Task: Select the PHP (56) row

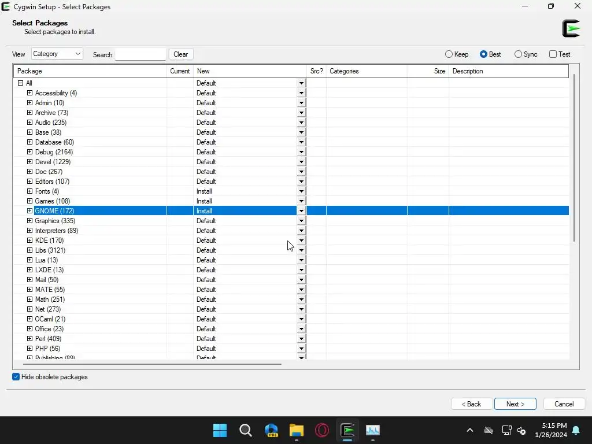Action: tap(291, 349)
